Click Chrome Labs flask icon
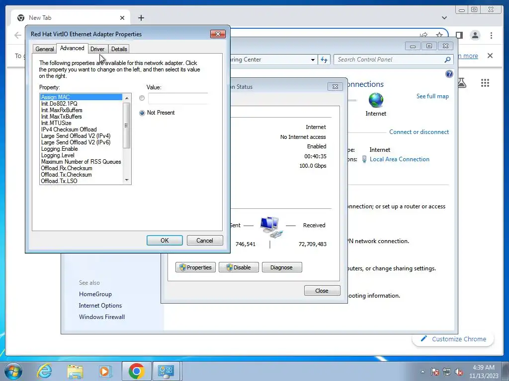This screenshot has width=509, height=381. pyautogui.click(x=462, y=83)
